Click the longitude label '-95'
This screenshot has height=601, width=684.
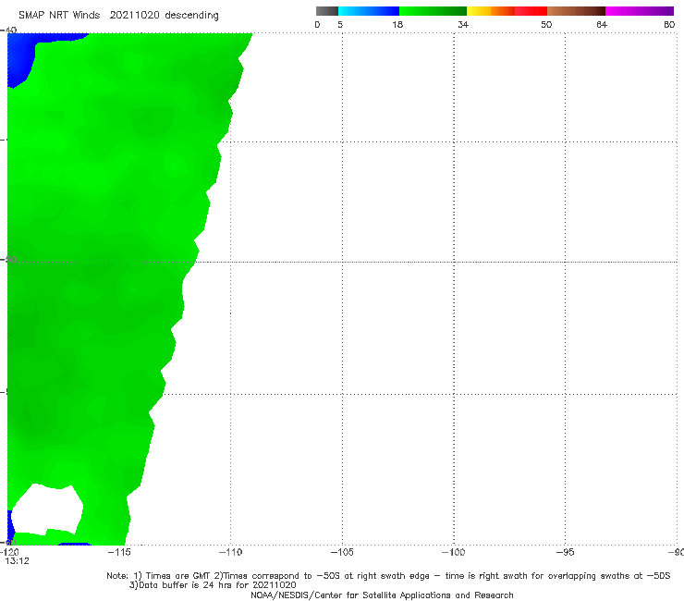pyautogui.click(x=565, y=552)
